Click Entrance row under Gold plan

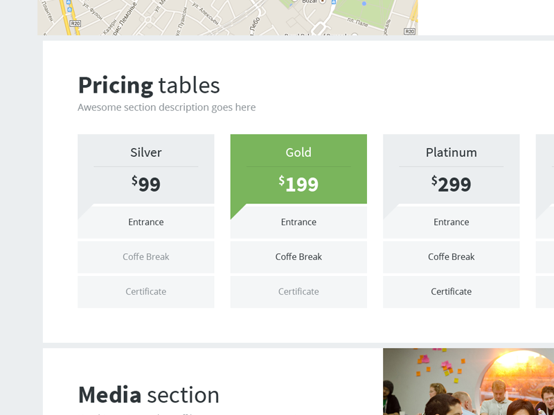(298, 222)
